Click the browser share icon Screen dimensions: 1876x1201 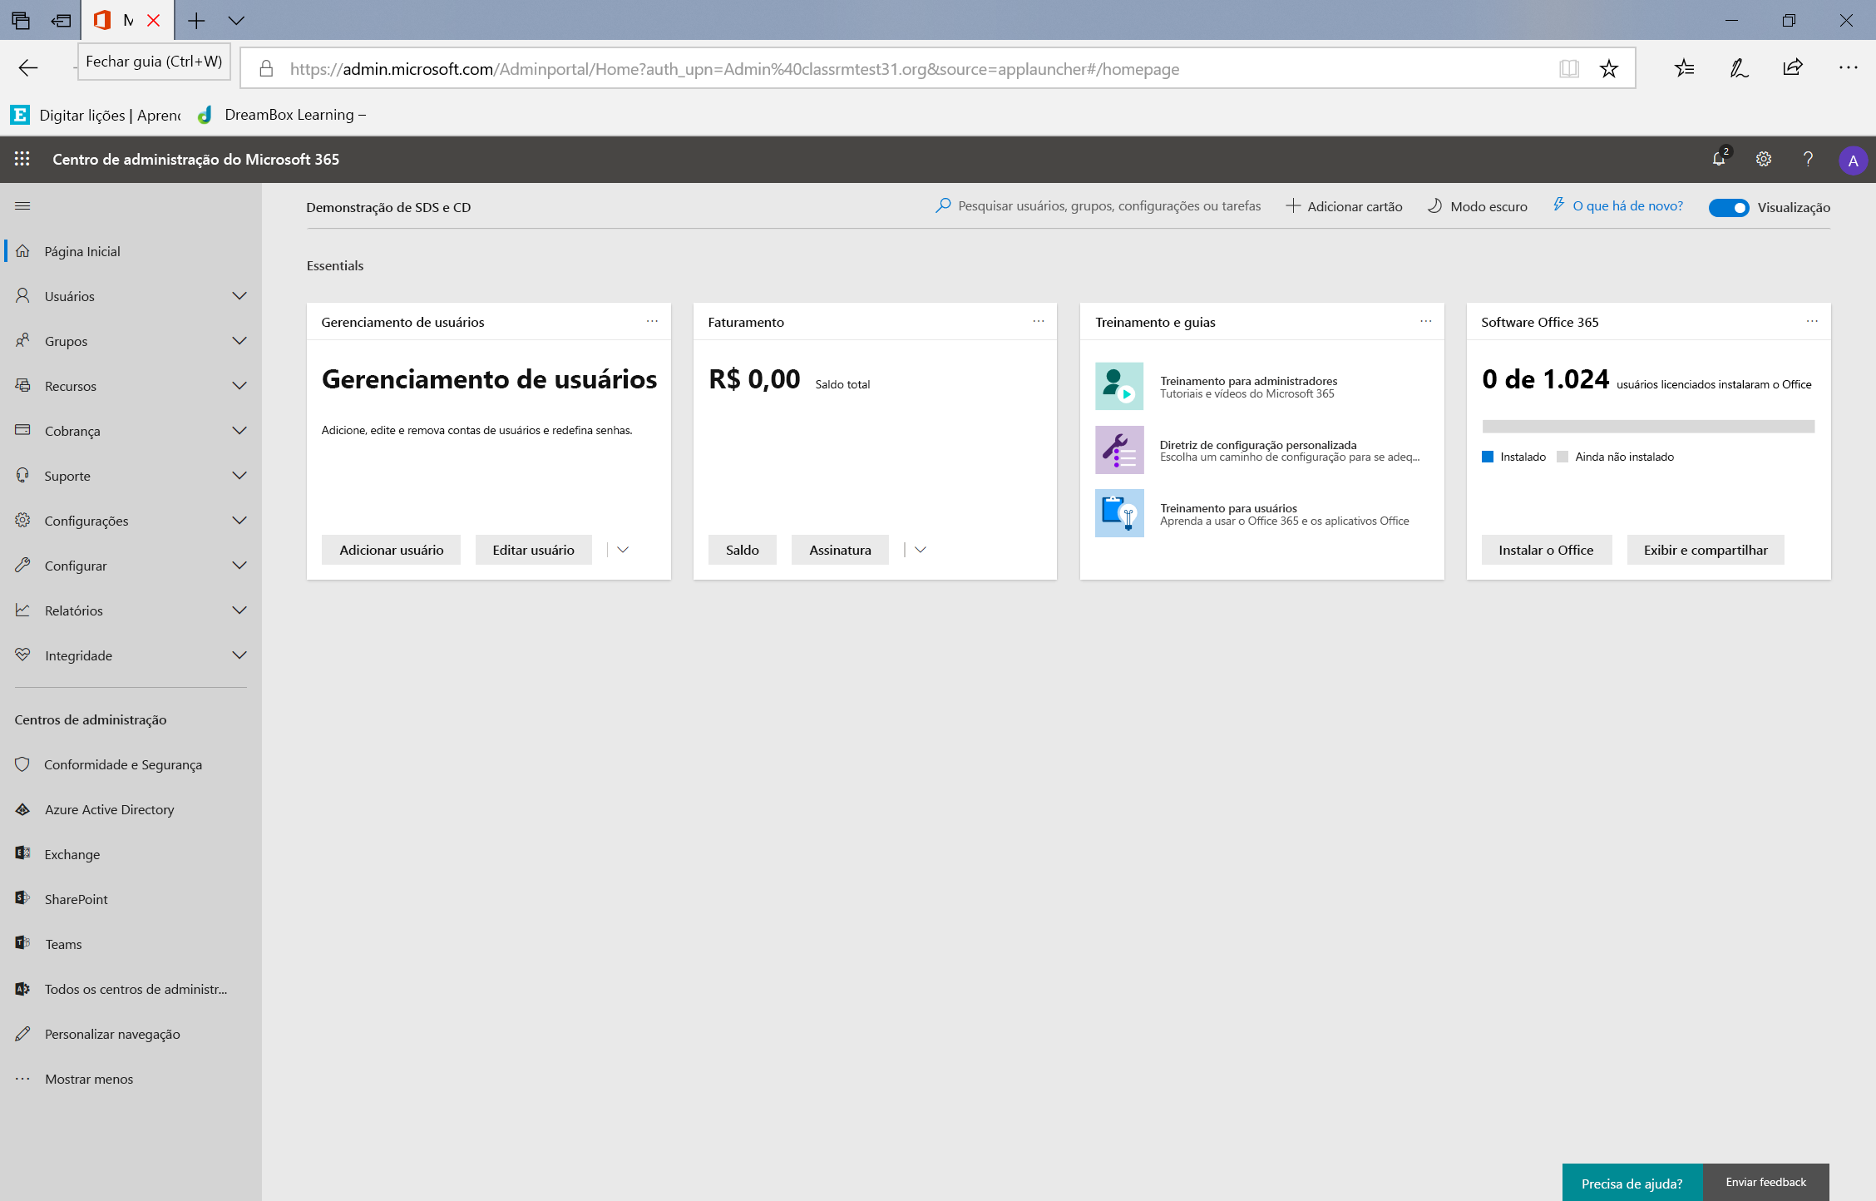(x=1793, y=68)
